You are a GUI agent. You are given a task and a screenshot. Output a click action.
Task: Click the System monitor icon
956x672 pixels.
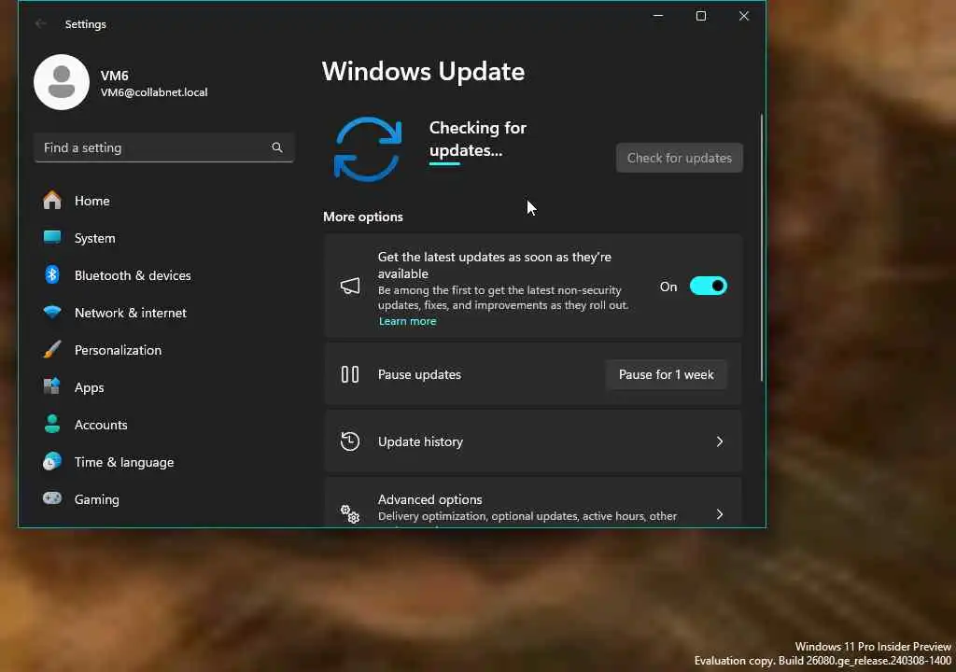tap(52, 237)
